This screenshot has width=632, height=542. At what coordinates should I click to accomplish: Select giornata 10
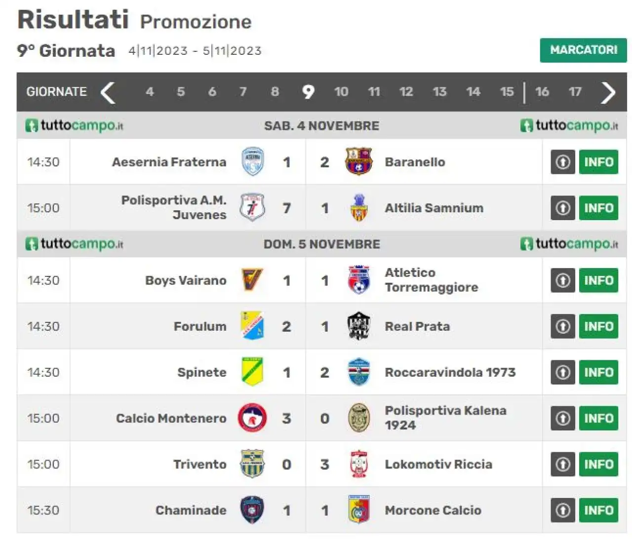coord(341,92)
